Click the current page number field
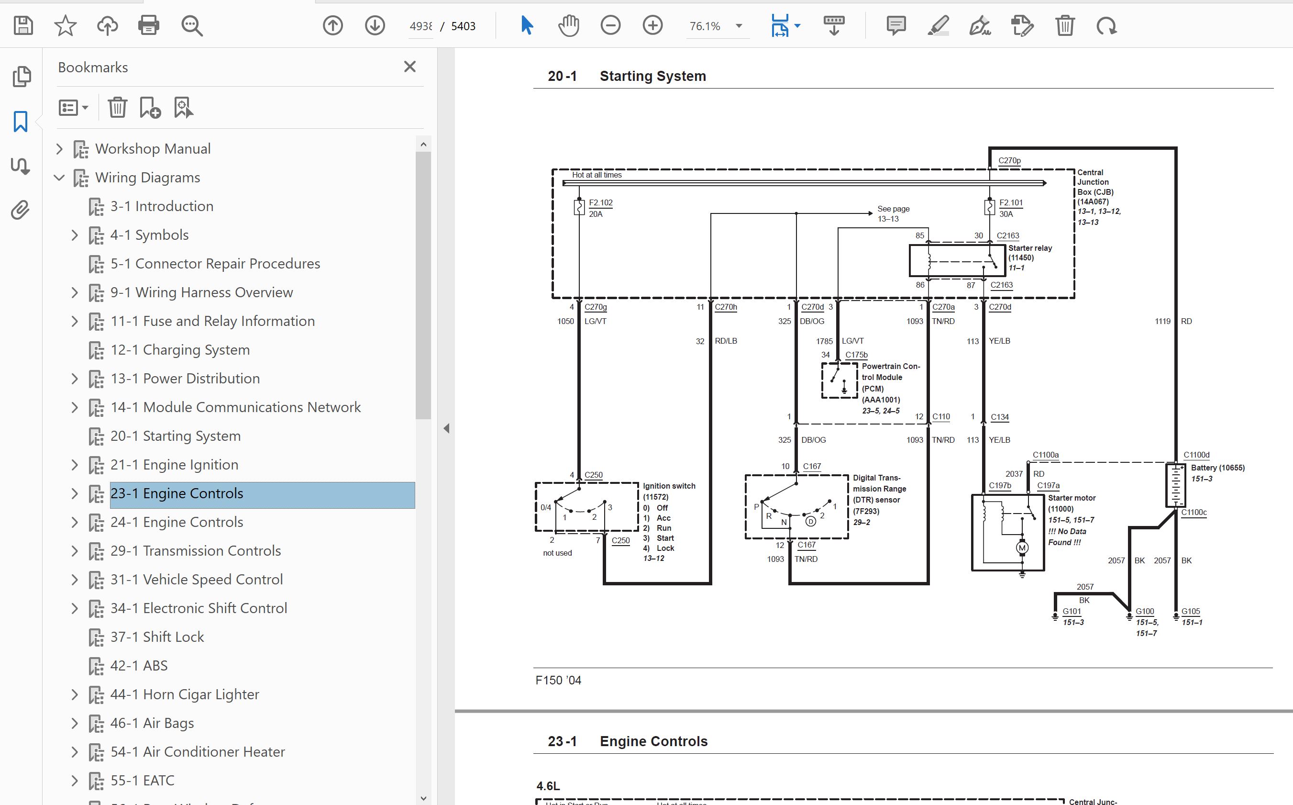The image size is (1293, 805). pyautogui.click(x=420, y=26)
